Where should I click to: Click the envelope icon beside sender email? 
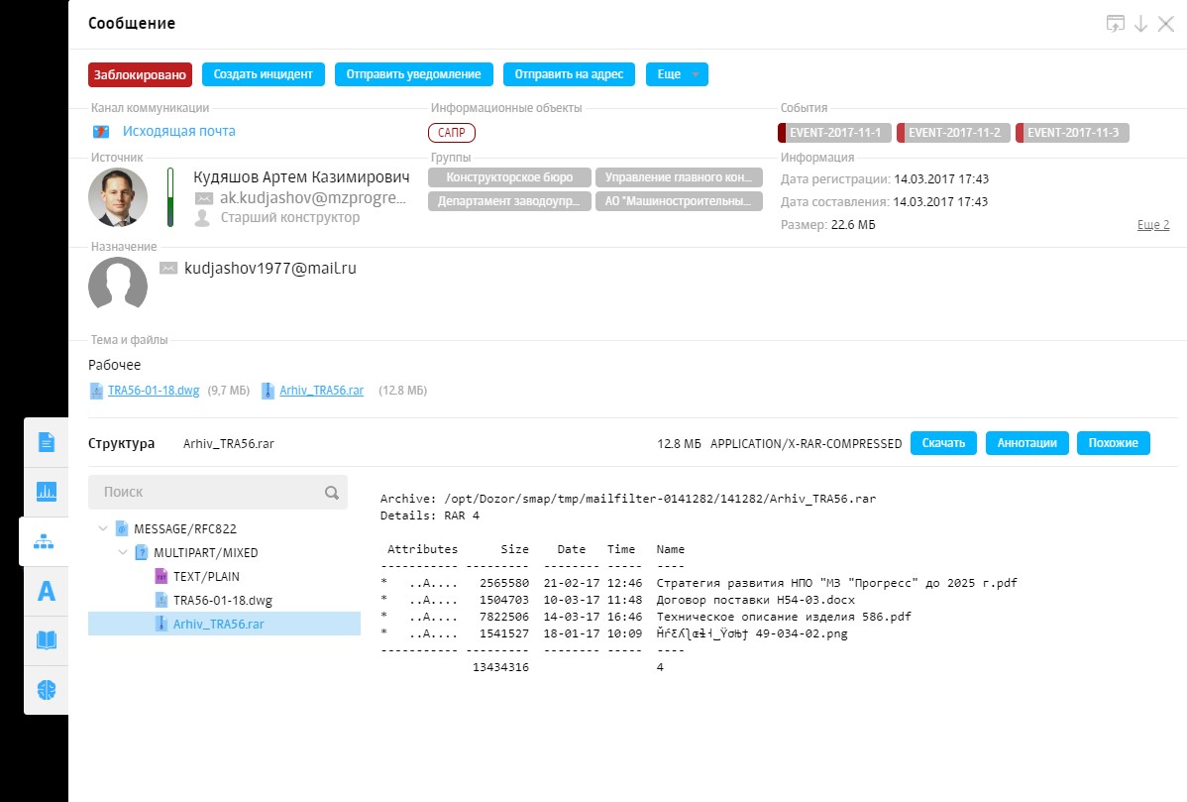204,198
